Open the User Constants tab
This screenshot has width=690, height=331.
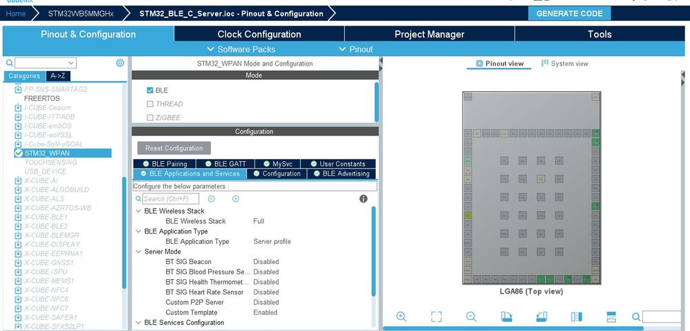coord(338,164)
